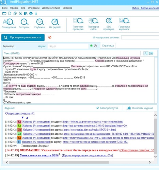
Task: Open the Операции menu
Action: pos(34,8)
